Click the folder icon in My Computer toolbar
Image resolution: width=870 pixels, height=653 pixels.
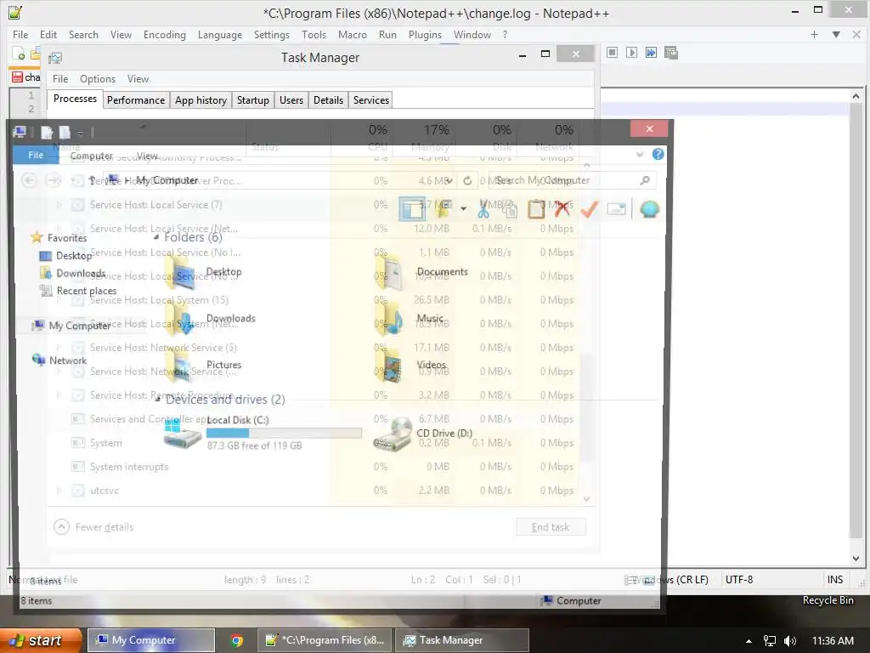click(x=443, y=209)
